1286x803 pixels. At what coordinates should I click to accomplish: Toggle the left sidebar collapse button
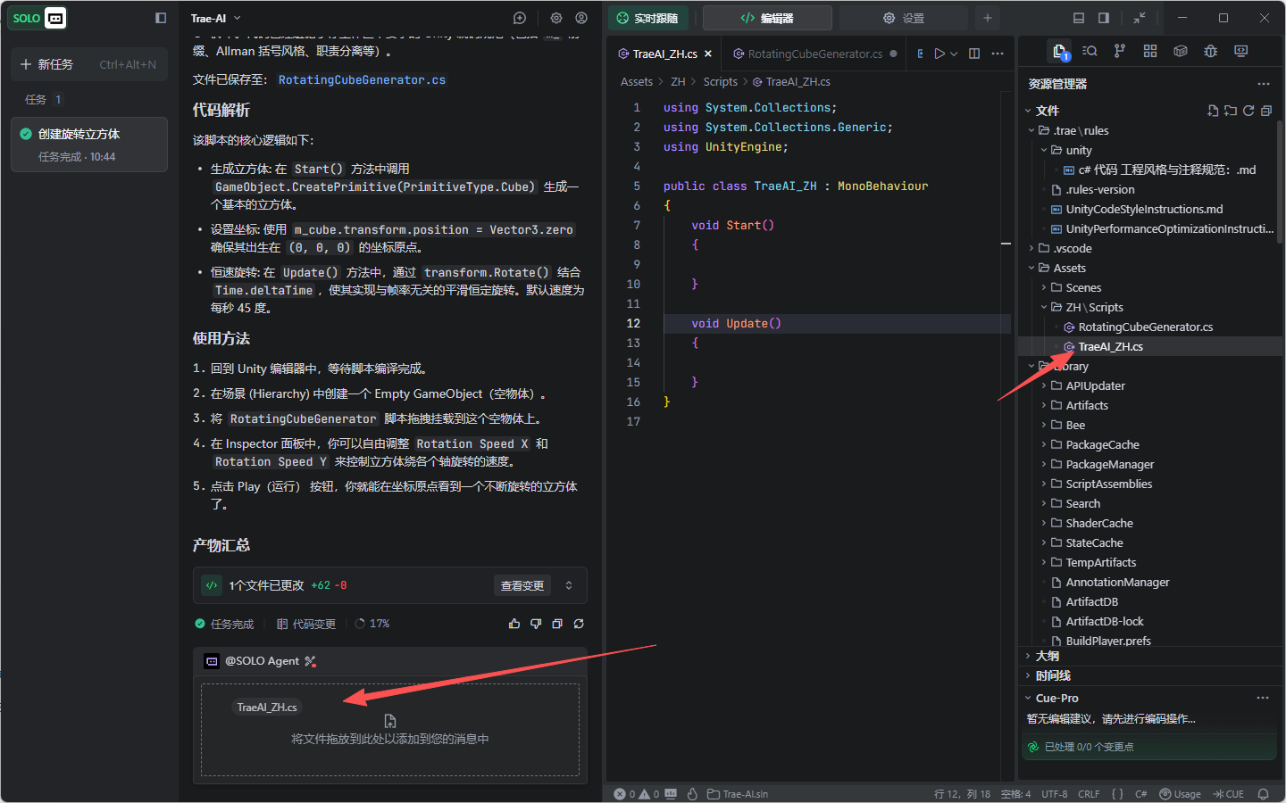[x=161, y=18]
